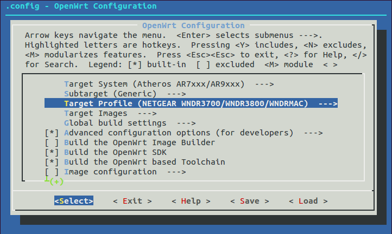Toggle Build the OpenWrt SDK checkbox
The width and height of the screenshot is (392, 234).
(x=52, y=152)
